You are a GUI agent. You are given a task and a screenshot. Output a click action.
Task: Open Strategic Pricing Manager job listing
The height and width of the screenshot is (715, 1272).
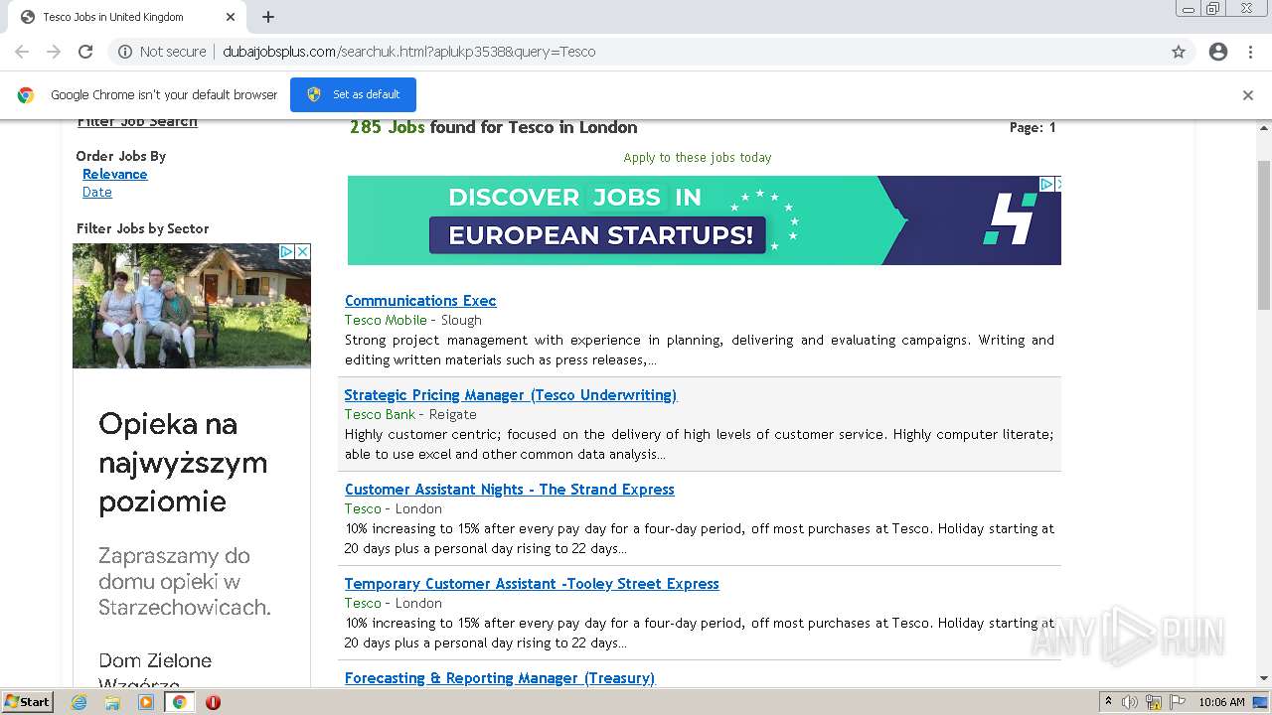tap(510, 395)
